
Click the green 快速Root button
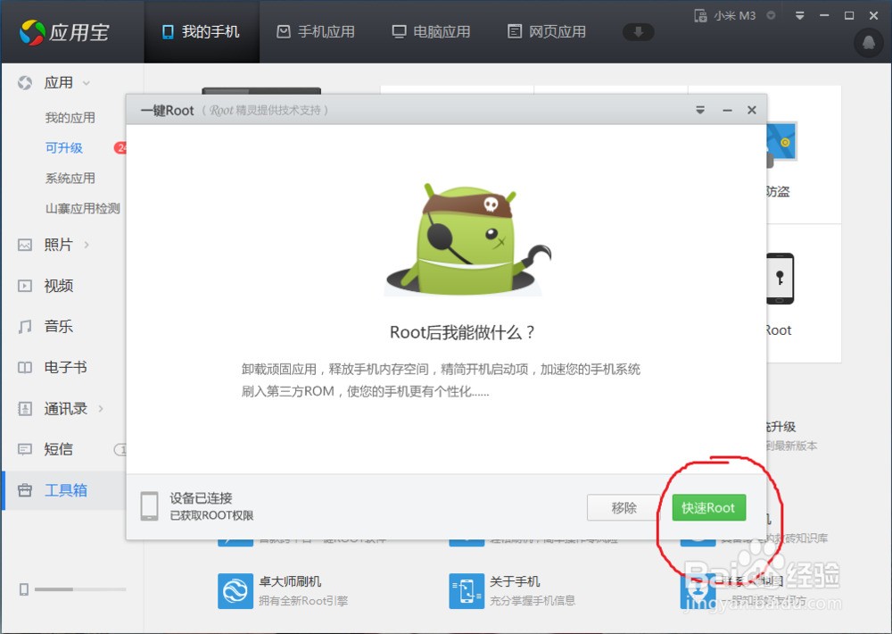pyautogui.click(x=708, y=507)
